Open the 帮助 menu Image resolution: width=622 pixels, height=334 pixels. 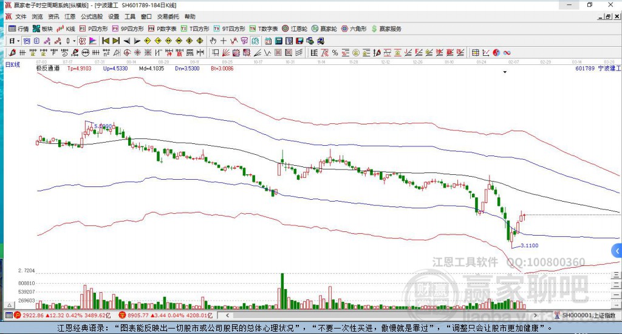click(190, 16)
